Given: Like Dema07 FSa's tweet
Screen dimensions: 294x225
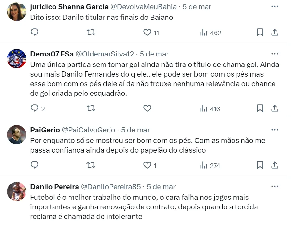Looking at the screenshot, I should 147,109.
